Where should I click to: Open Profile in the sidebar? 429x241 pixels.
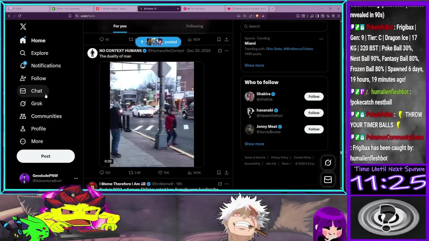pyautogui.click(x=33, y=129)
